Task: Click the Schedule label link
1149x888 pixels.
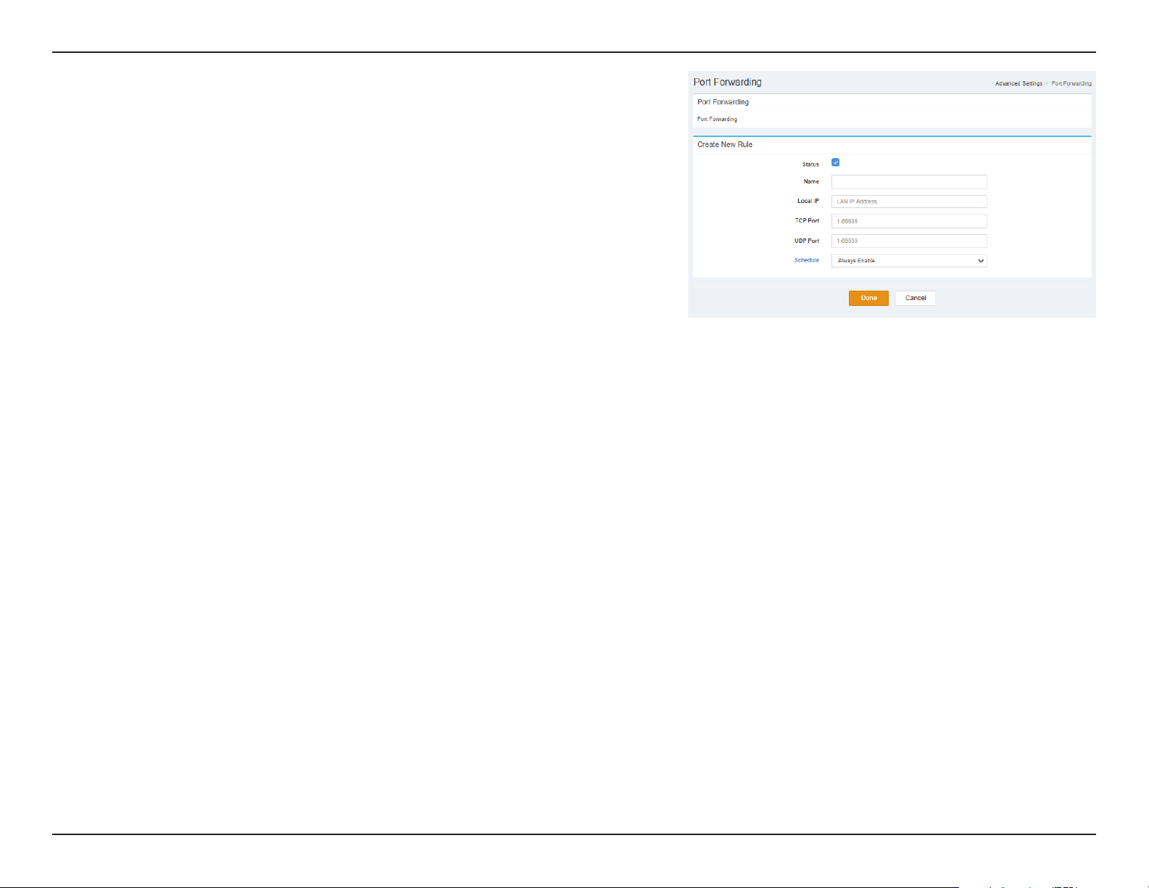Action: (807, 260)
